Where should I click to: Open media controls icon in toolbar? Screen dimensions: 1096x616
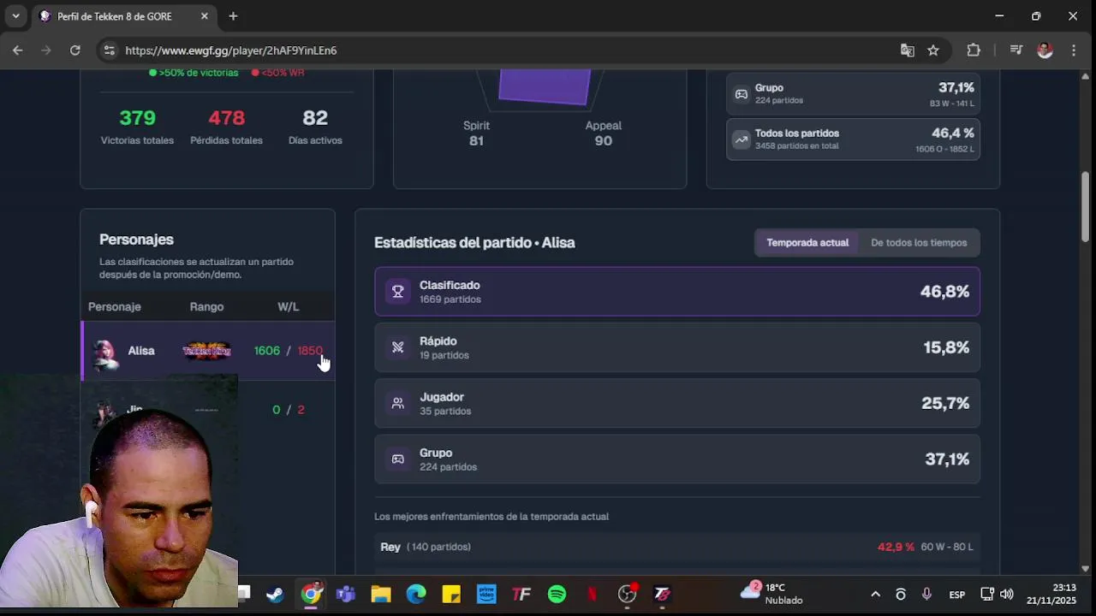[x=1016, y=50]
